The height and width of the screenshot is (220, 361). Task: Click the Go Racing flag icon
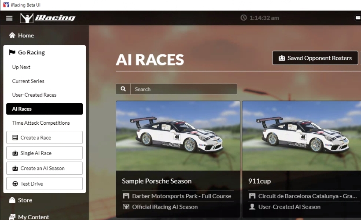pos(12,52)
